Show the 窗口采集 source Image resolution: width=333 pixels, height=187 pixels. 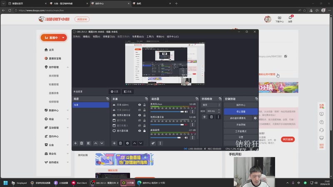coord(139,121)
